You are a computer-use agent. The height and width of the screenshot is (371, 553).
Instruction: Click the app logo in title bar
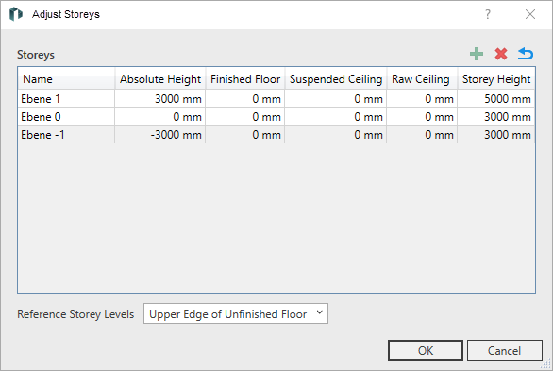coord(16,14)
